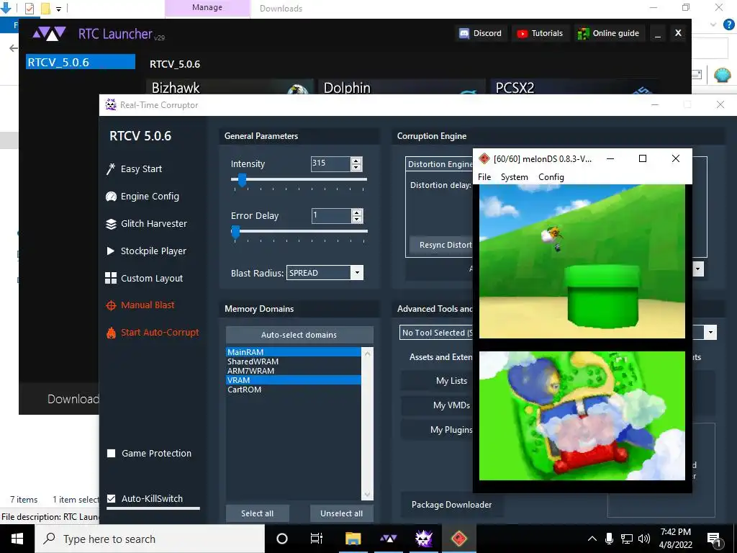Click Real-Time Corruptor title bar icon
Image resolution: width=737 pixels, height=553 pixels.
(x=111, y=105)
